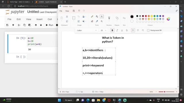Select the secondary white colour circle
This screenshot has width=184, height=103.
pyautogui.click(x=132, y=21)
